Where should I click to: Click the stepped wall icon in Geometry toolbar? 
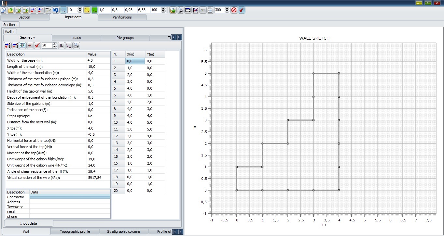point(61,45)
